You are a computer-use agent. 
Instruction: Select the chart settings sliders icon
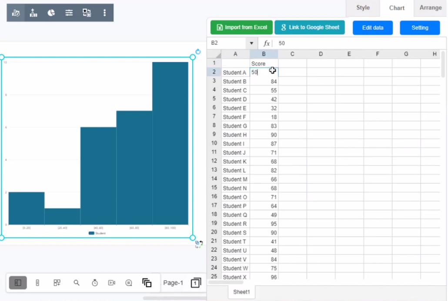point(69,13)
